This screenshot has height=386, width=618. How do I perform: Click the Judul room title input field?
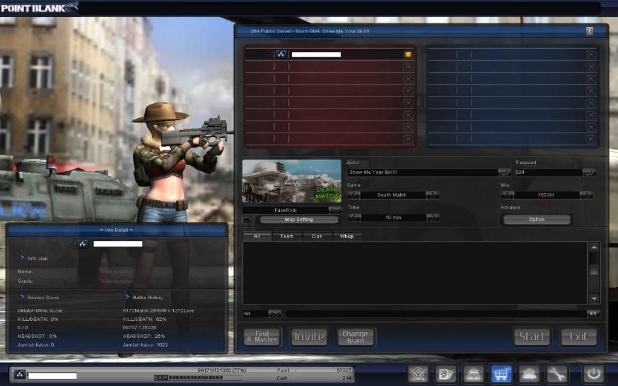[x=423, y=172]
